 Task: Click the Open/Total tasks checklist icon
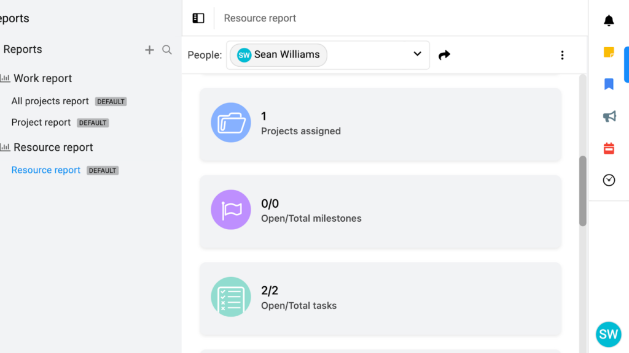coord(231,297)
